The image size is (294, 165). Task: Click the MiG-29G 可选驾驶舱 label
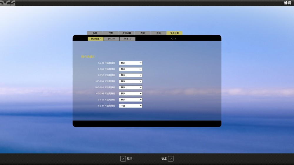coord(105,87)
